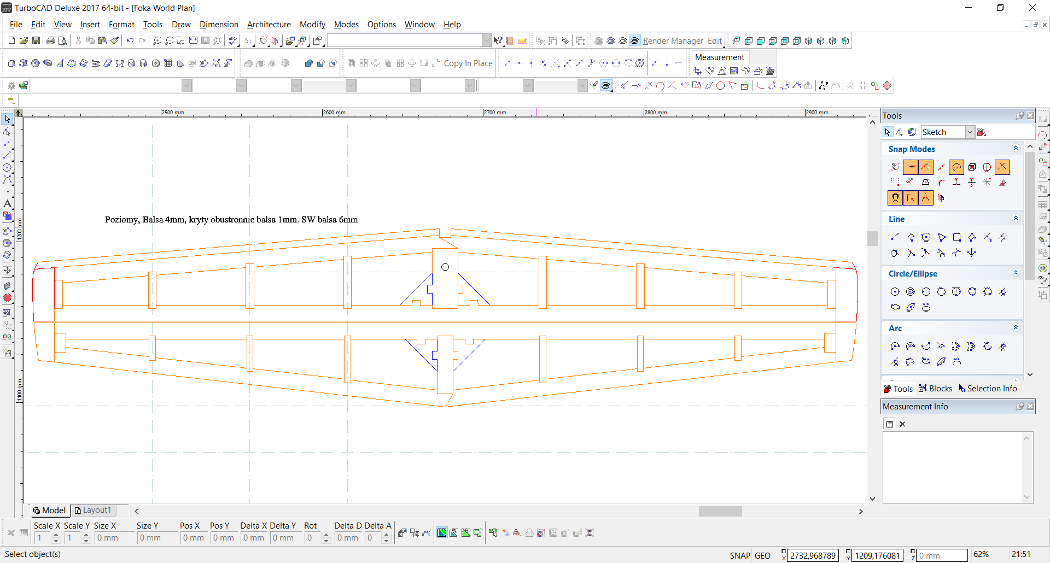Toggle the Intersection snap mode

tap(1002, 167)
